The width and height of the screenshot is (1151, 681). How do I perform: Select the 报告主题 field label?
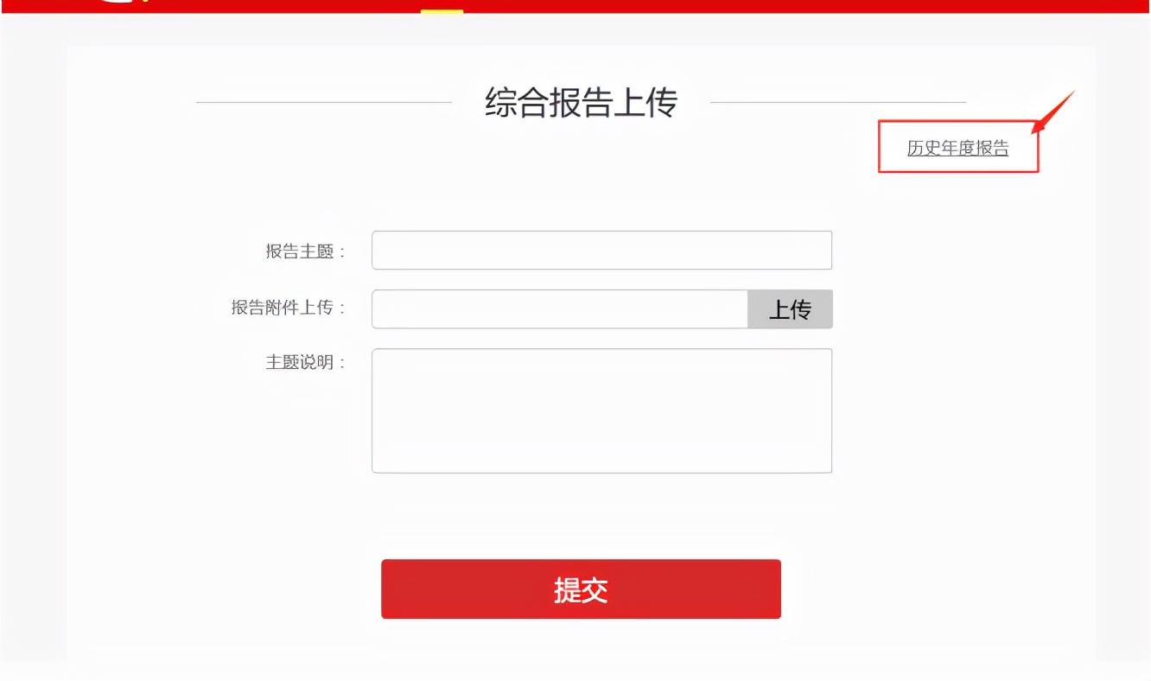[305, 251]
